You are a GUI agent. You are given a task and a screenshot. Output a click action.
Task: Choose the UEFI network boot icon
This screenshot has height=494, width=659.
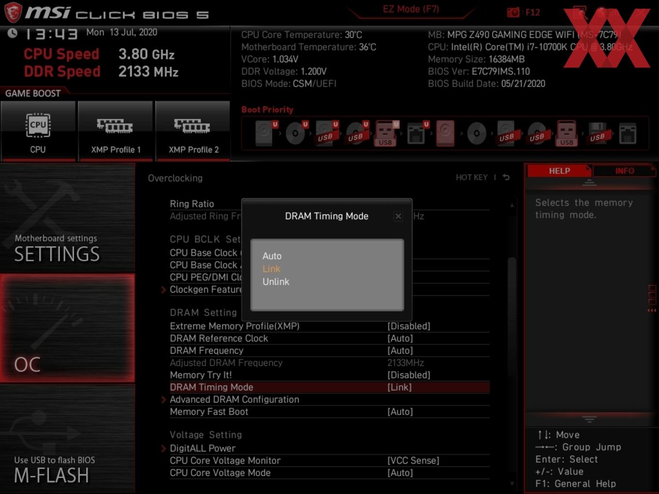click(417, 133)
